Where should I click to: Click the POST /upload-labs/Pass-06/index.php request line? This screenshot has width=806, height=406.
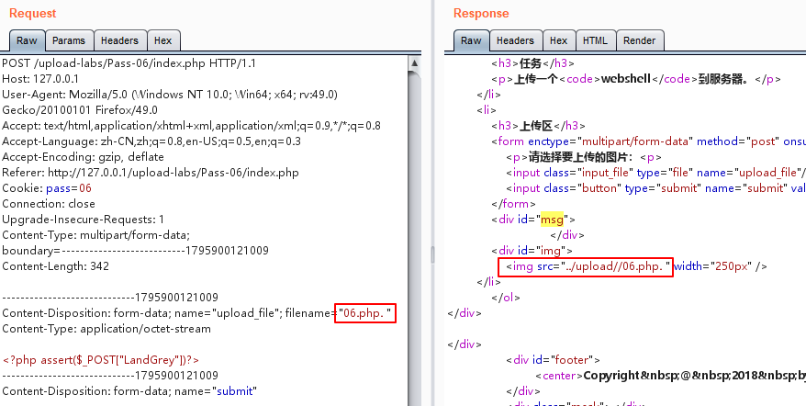click(x=129, y=63)
